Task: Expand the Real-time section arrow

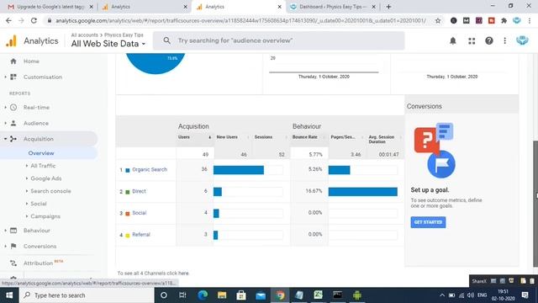Action: tap(6, 107)
